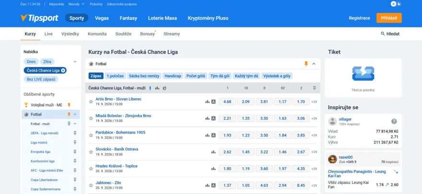422x194 pixels.
Task: Click the blue men figure icon in league header
Action: coord(150,88)
